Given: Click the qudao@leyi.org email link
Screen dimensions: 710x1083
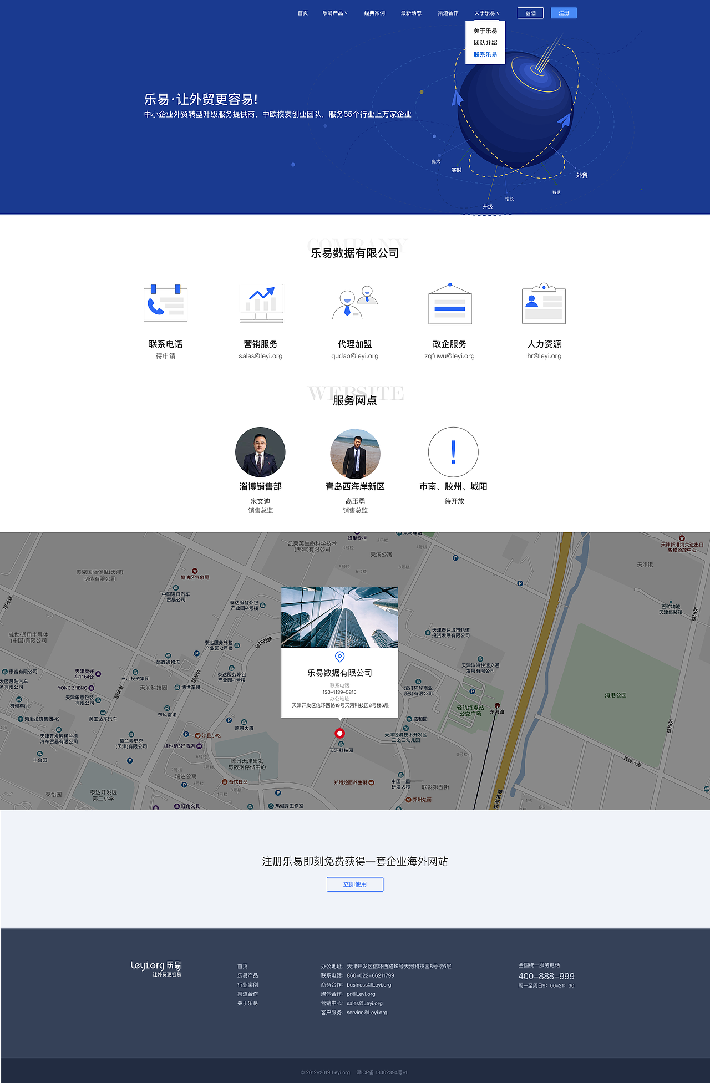Looking at the screenshot, I should tap(355, 356).
